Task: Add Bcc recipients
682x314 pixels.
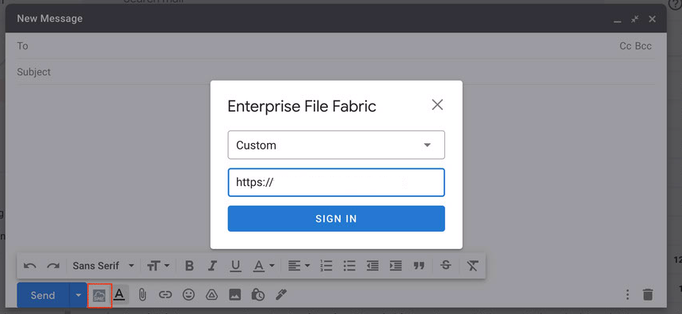Action: 643,46
